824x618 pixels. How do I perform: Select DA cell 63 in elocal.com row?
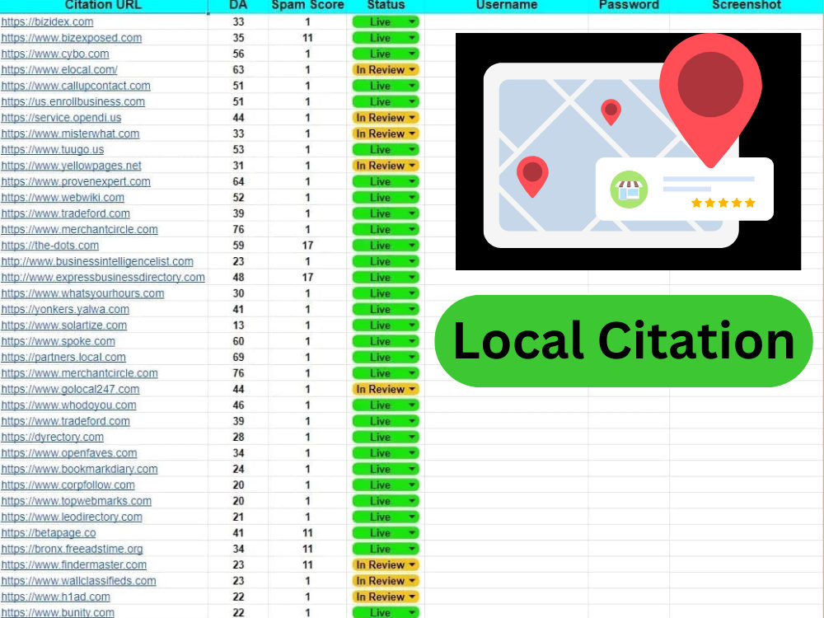239,70
